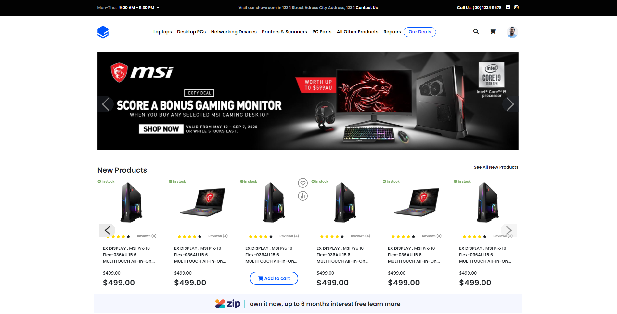Click the Add to cart button
Image resolution: width=617 pixels, height=314 pixels.
coord(274,278)
